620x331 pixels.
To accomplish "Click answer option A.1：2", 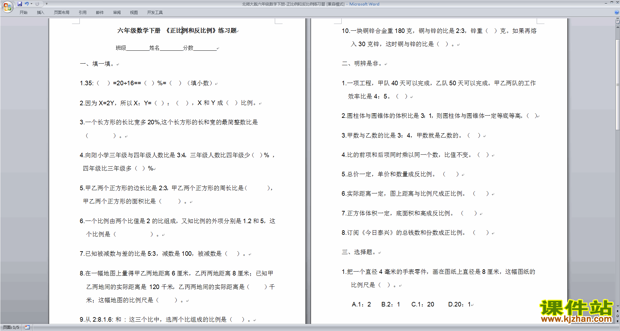I will coord(361,305).
